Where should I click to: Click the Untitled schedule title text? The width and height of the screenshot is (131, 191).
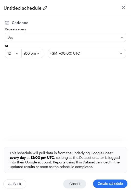coord(23,8)
